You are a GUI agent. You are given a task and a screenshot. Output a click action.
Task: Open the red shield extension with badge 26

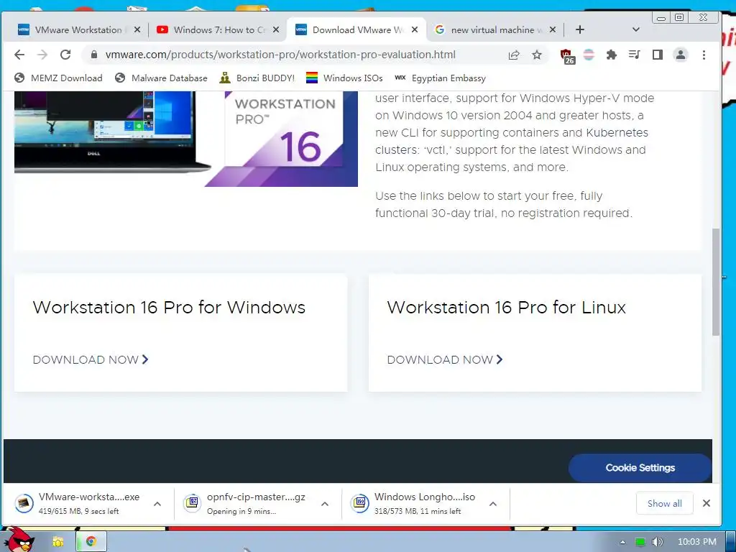[x=568, y=56]
